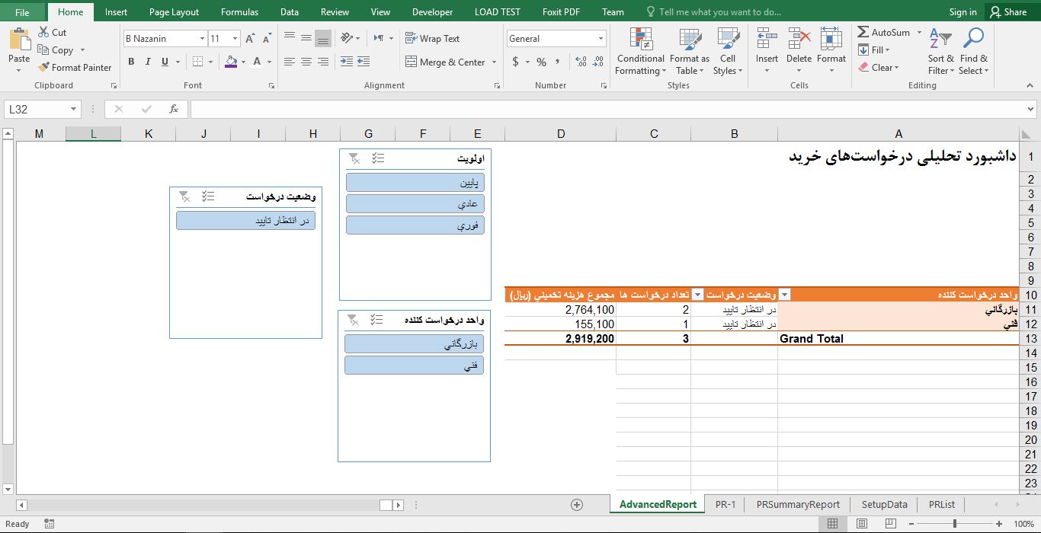Select فوري in the اولویت slicer

(x=415, y=225)
